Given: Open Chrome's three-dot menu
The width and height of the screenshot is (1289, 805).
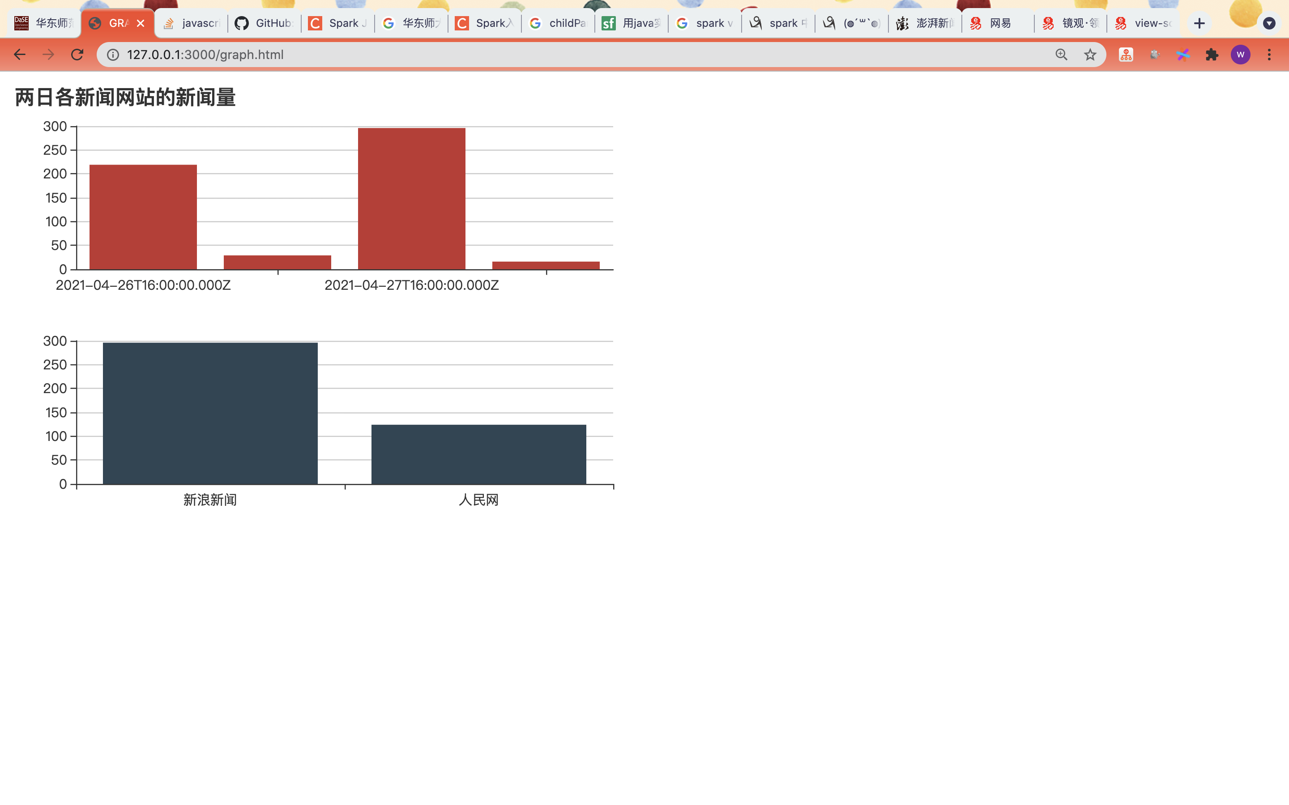Looking at the screenshot, I should click(1269, 54).
